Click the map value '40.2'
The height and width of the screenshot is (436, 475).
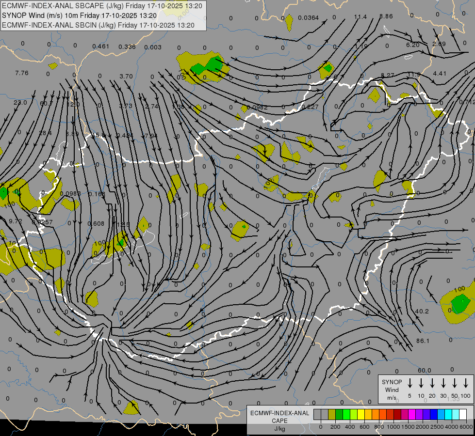422,311
